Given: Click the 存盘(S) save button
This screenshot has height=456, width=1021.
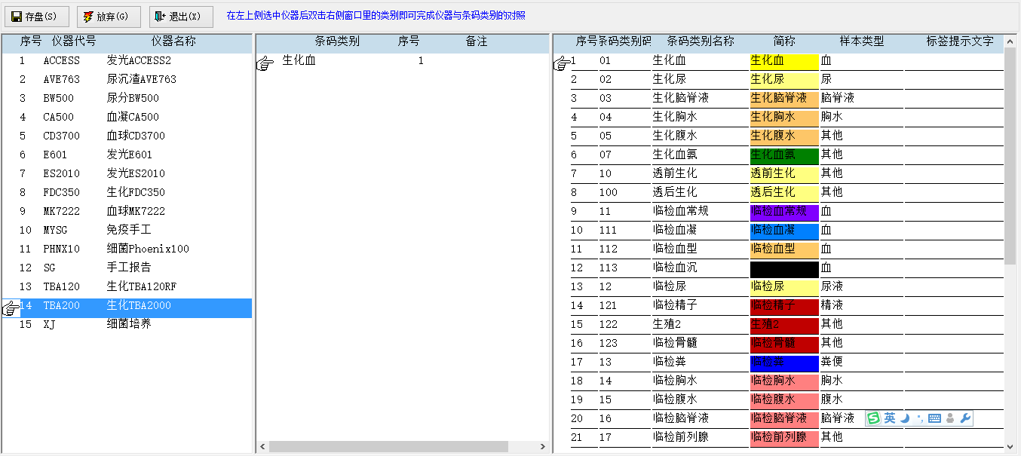Looking at the screenshot, I should [35, 17].
